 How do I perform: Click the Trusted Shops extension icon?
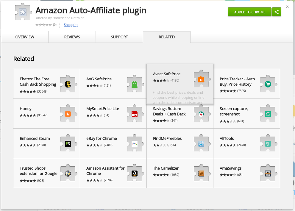[x=68, y=173]
